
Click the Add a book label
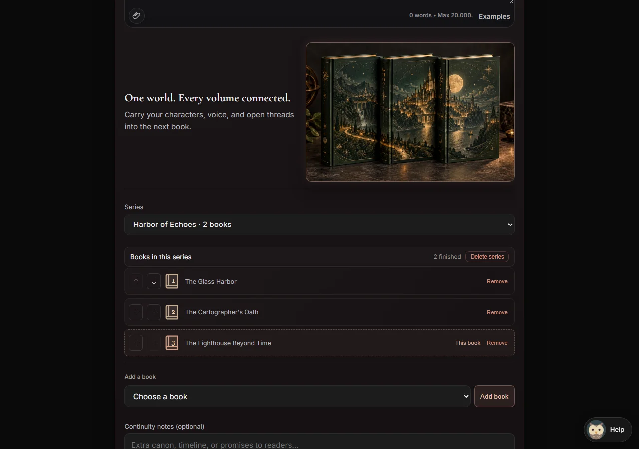point(140,377)
